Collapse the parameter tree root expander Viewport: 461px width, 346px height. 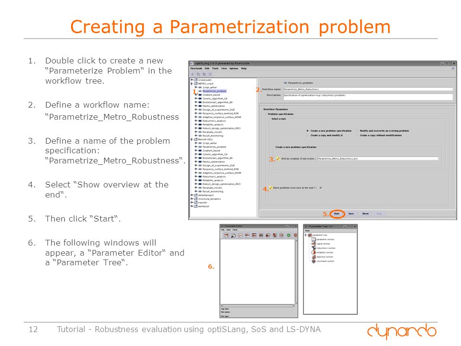pos(306,235)
